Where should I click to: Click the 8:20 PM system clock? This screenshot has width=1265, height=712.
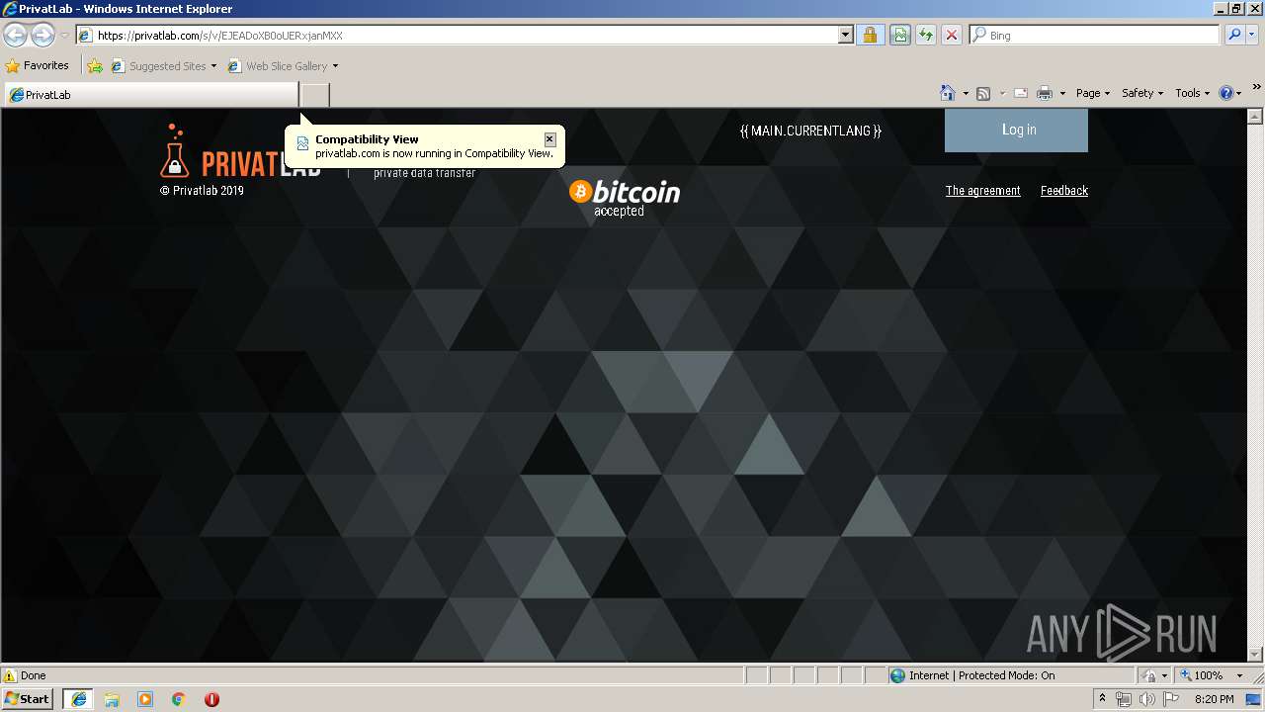[1214, 699]
